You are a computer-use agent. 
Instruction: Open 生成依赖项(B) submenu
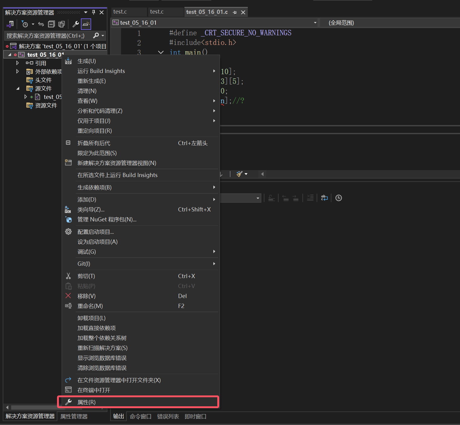click(x=141, y=188)
